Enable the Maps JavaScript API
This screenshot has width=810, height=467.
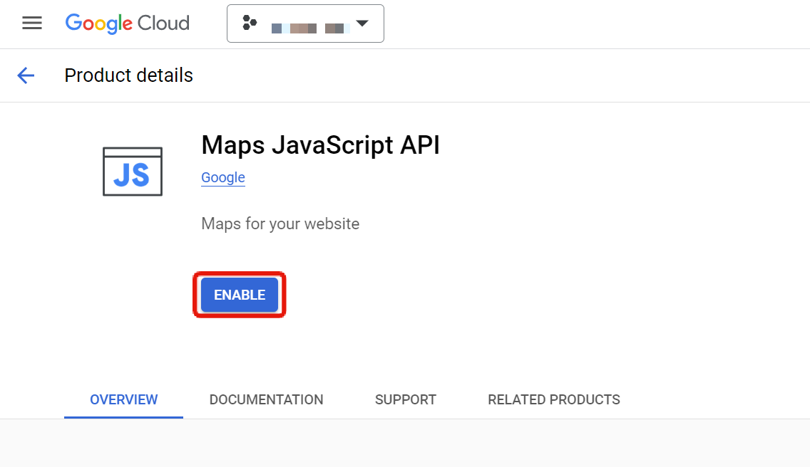239,295
